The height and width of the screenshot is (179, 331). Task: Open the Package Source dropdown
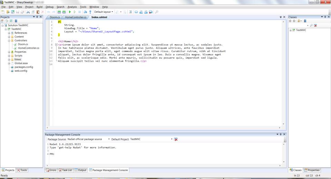tap(109, 139)
